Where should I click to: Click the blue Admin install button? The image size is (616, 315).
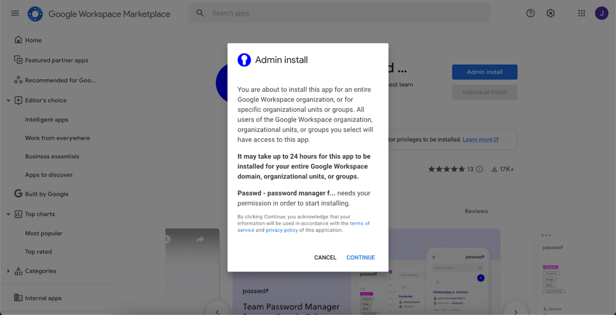coord(484,72)
